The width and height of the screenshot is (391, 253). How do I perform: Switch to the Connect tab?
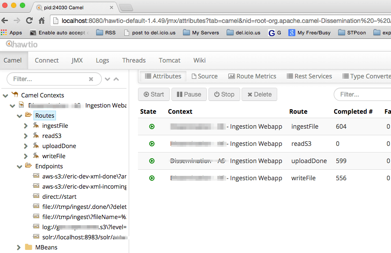[x=47, y=60]
